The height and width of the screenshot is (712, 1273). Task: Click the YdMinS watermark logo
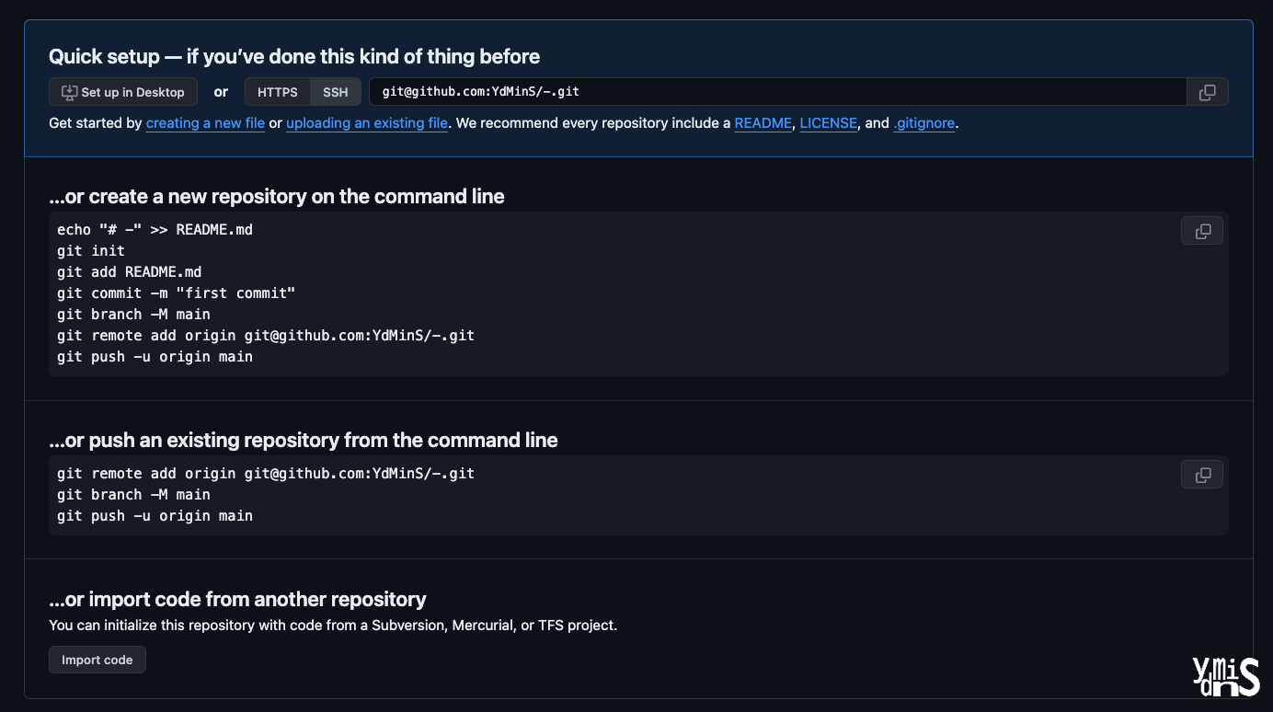click(x=1225, y=677)
